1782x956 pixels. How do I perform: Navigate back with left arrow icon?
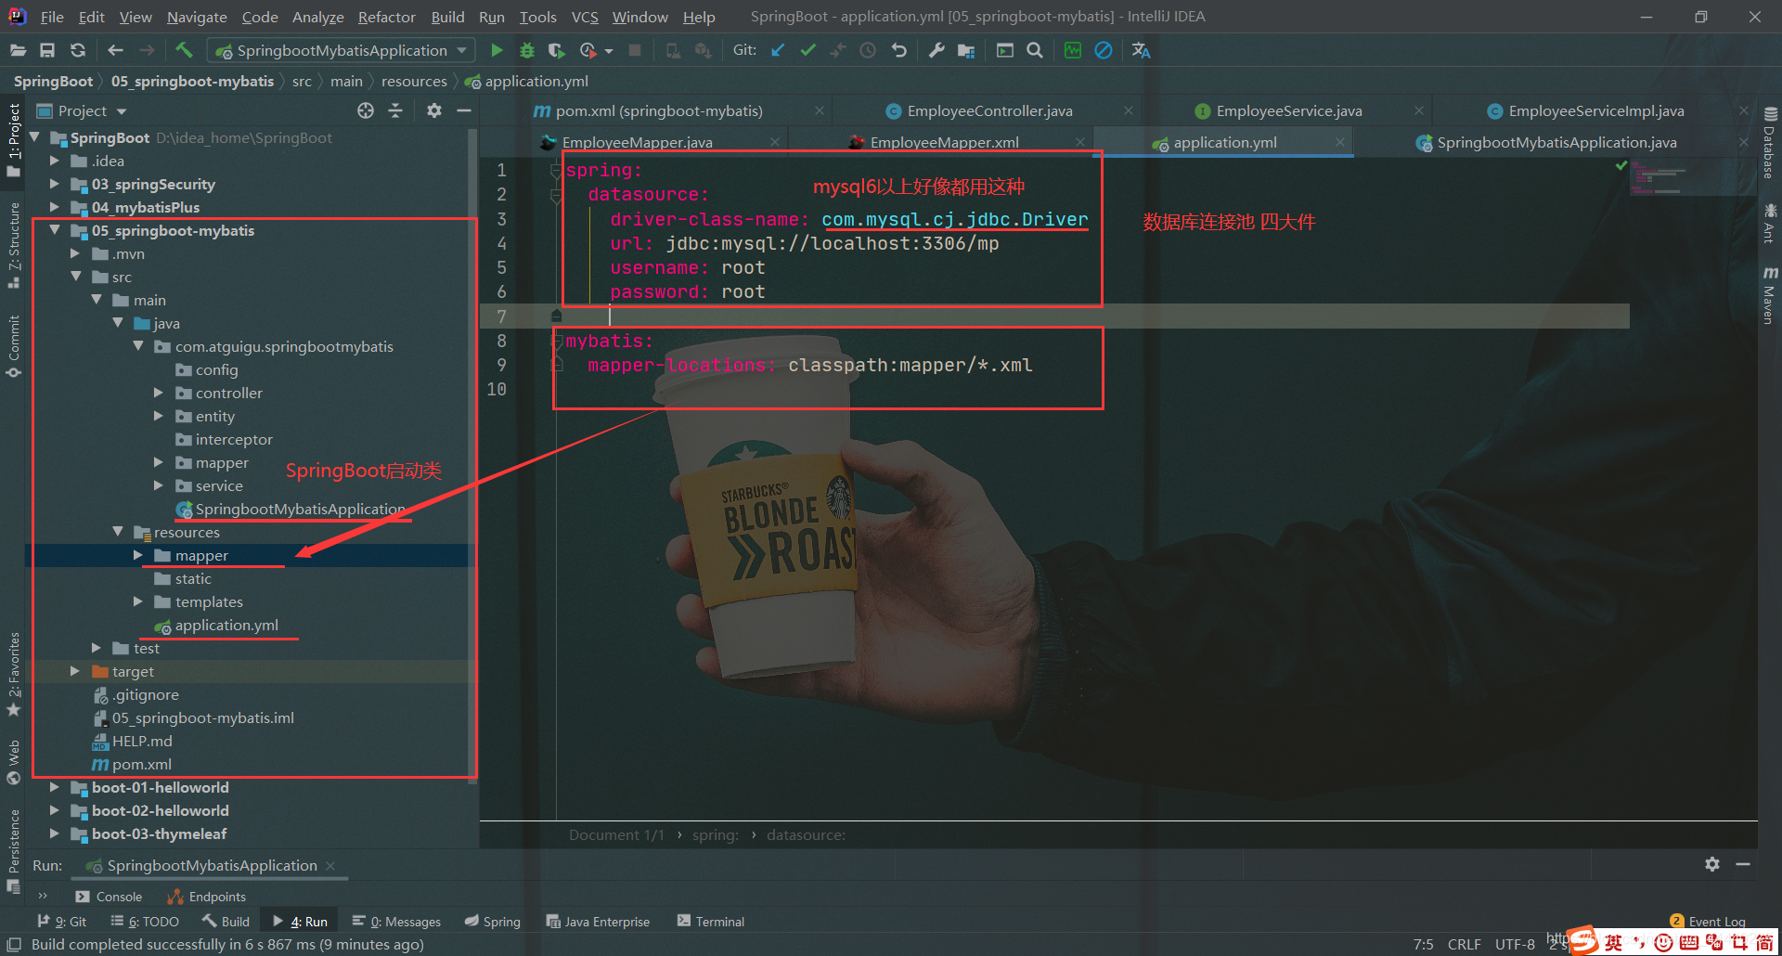pyautogui.click(x=115, y=50)
